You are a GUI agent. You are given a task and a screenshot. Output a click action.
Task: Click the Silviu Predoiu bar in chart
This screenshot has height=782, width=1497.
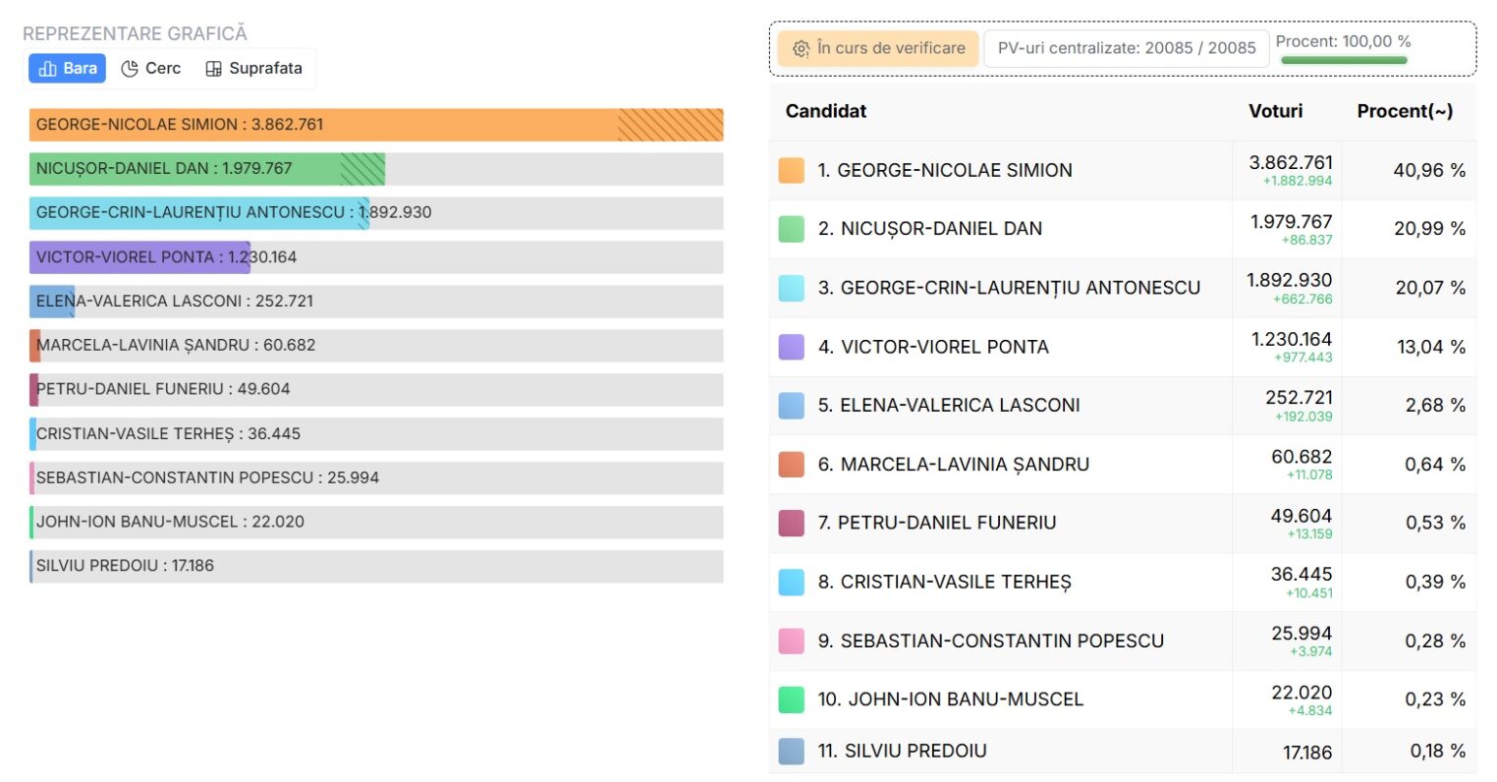pos(376,566)
